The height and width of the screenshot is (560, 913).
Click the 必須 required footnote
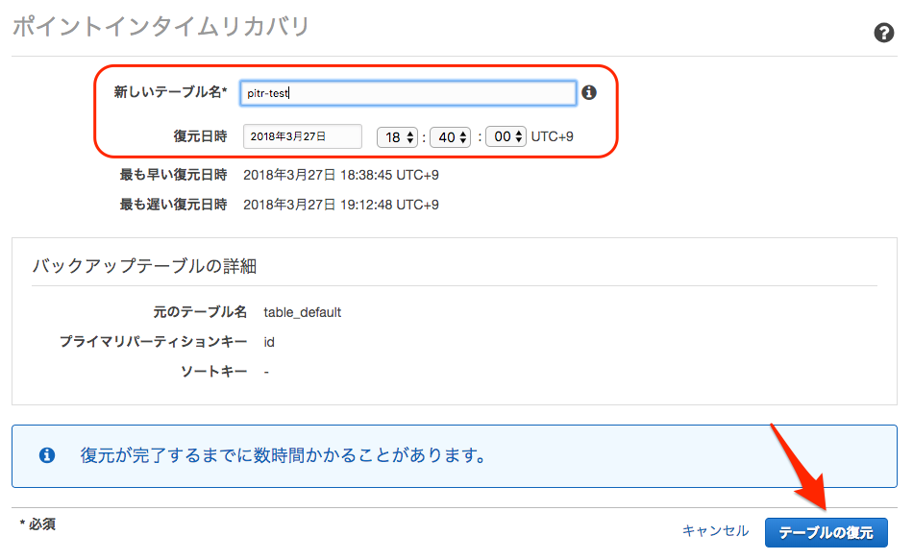[38, 524]
